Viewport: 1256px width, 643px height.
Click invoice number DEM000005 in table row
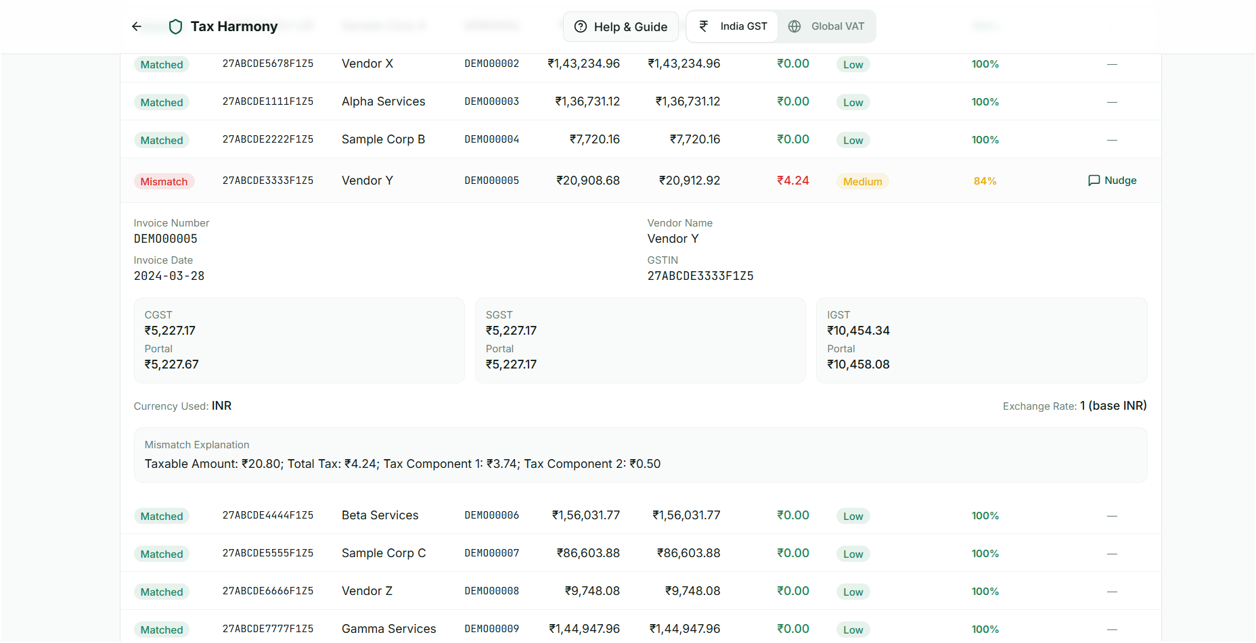tap(492, 181)
